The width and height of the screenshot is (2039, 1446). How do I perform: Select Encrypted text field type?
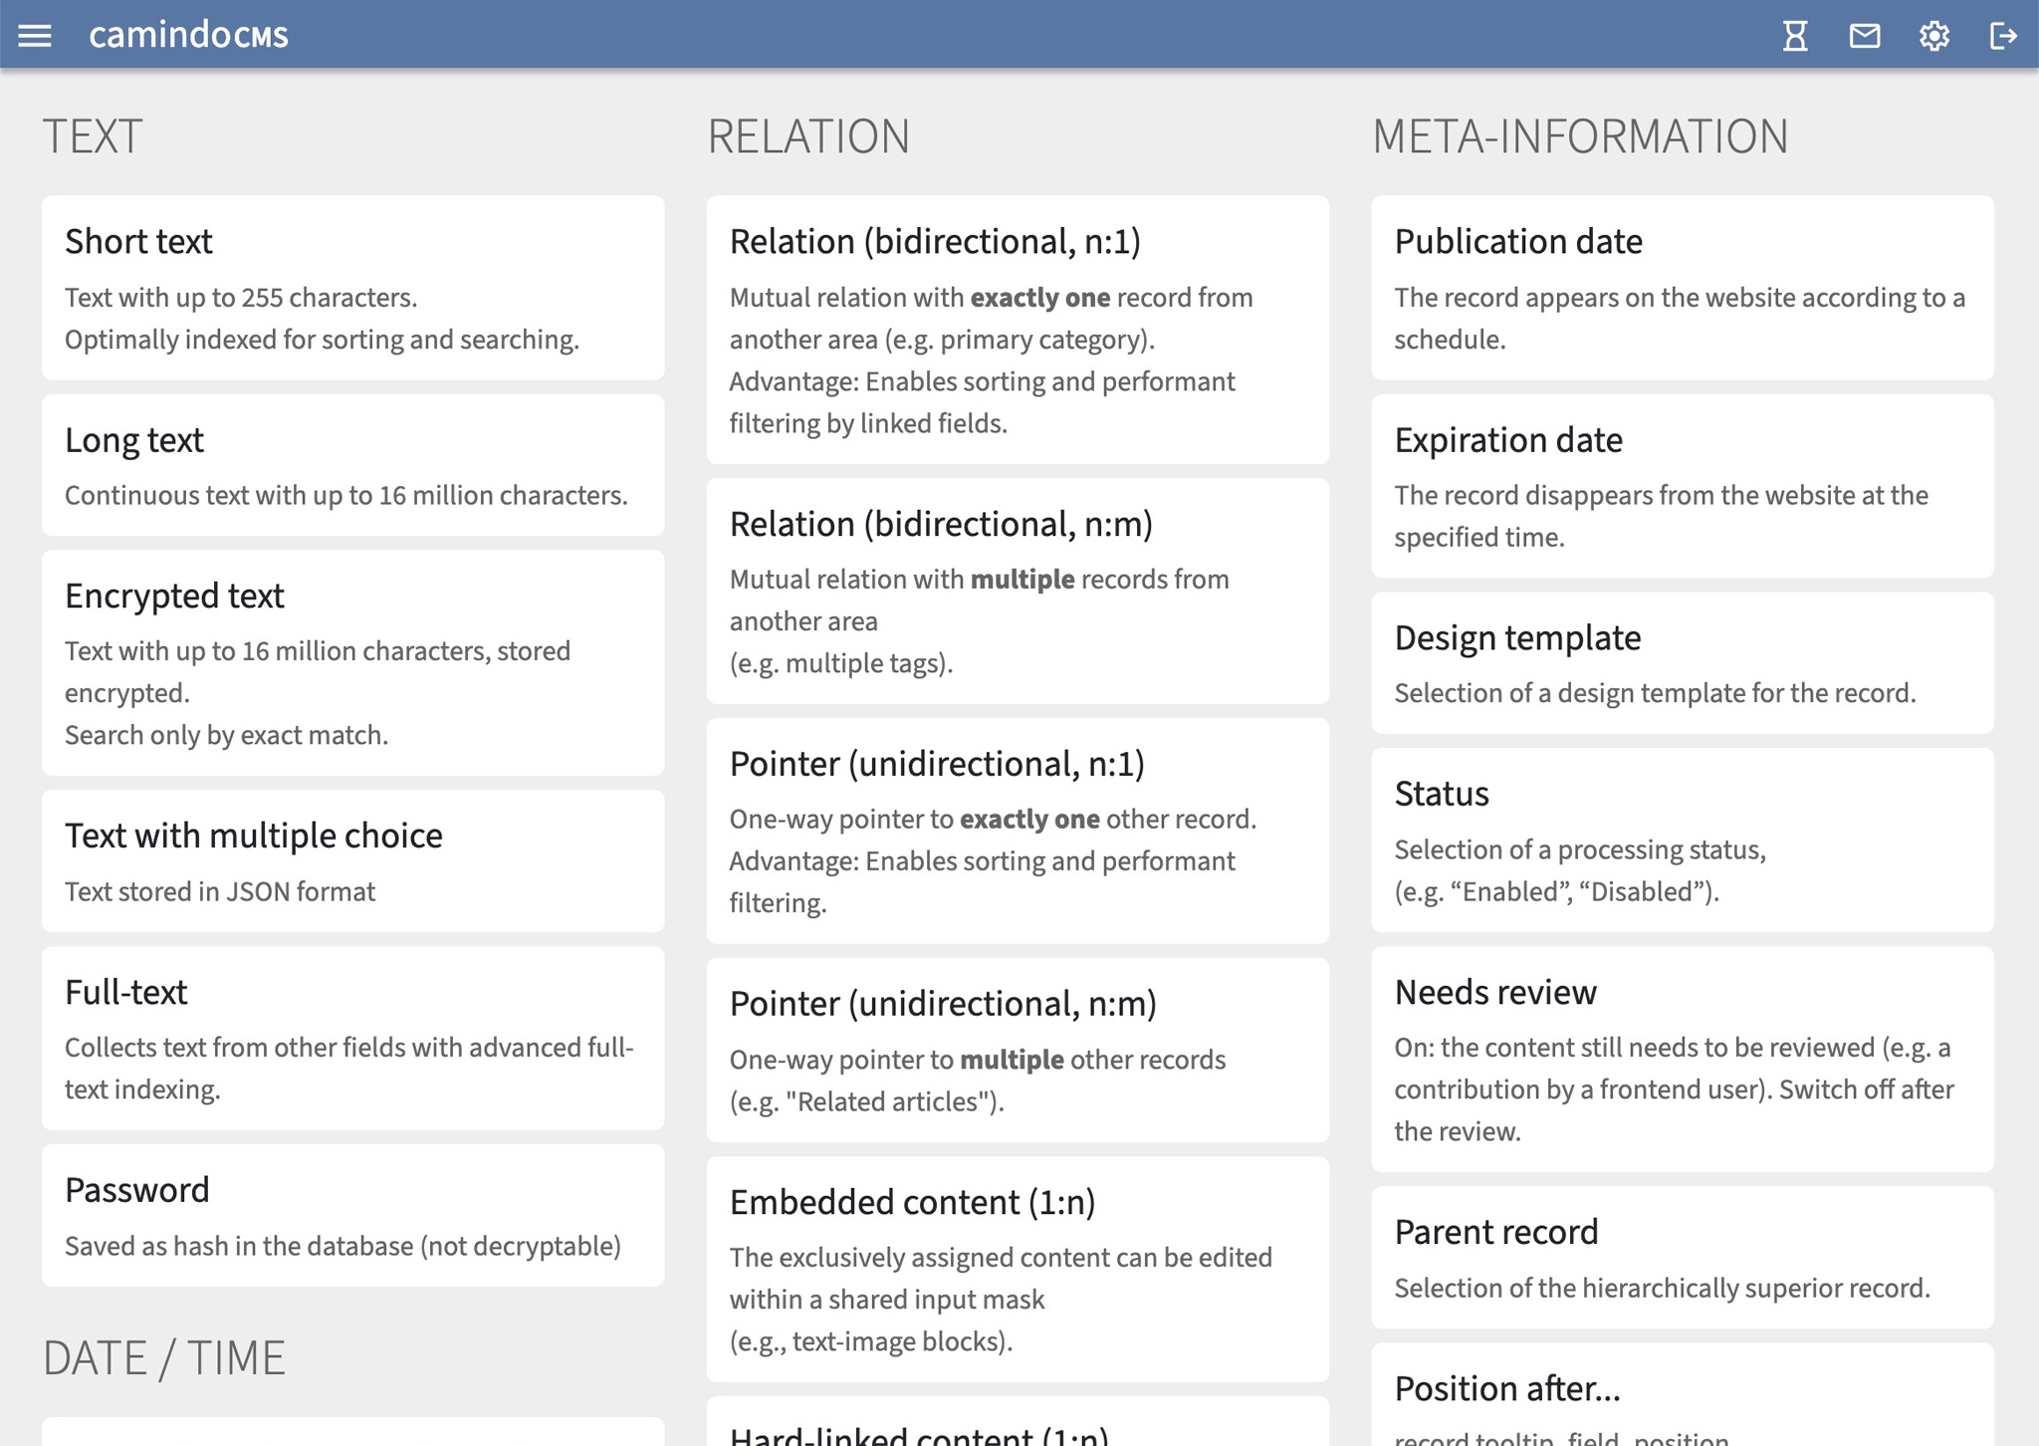tap(352, 662)
